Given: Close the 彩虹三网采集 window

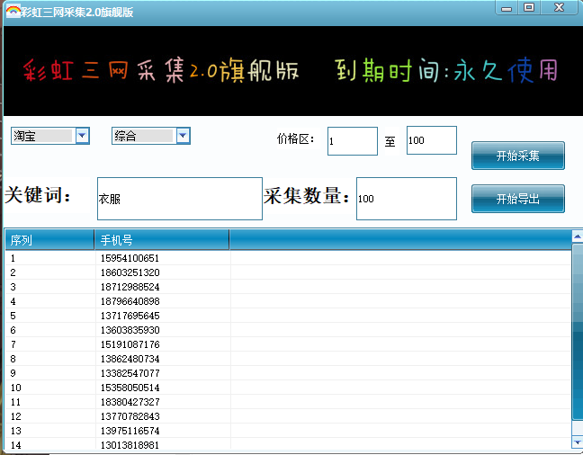Looking at the screenshot, I should [561, 8].
